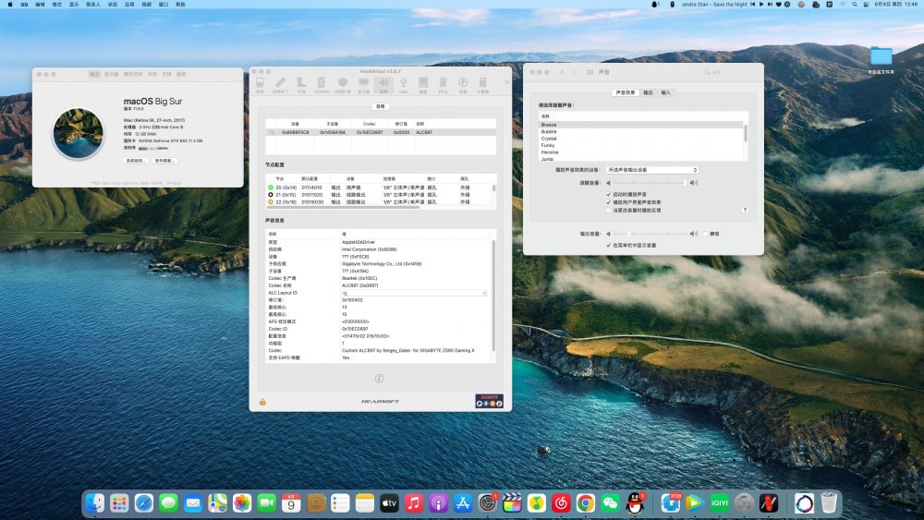Open the Apple menu
This screenshot has height=520, width=924.
coord(9,4)
